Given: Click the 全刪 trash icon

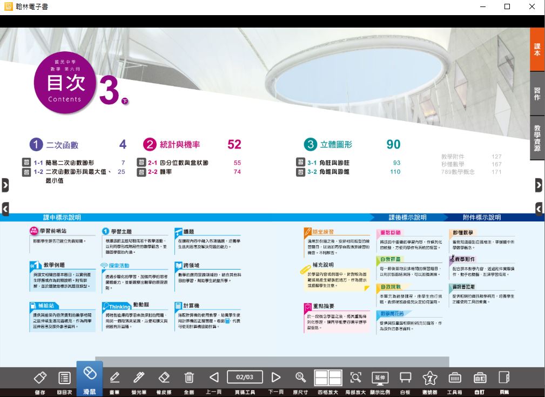Looking at the screenshot, I should coord(189,378).
